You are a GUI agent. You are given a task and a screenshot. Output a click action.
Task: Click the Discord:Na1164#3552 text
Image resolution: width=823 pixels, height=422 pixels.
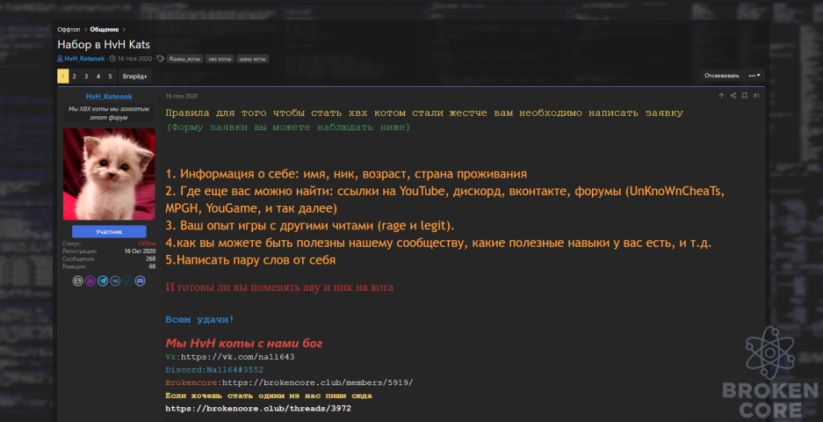click(214, 370)
